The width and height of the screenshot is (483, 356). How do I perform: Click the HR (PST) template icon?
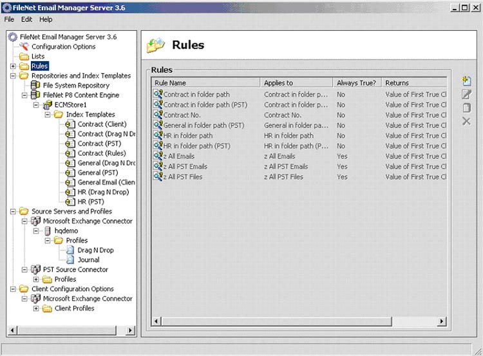tap(70, 201)
